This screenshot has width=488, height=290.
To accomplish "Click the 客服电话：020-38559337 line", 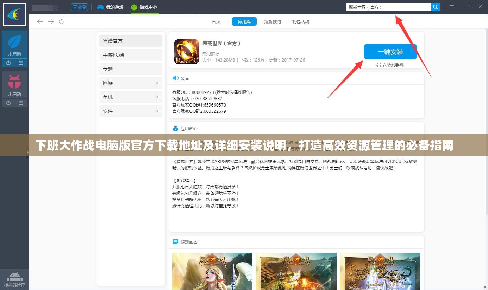I will (x=197, y=99).
